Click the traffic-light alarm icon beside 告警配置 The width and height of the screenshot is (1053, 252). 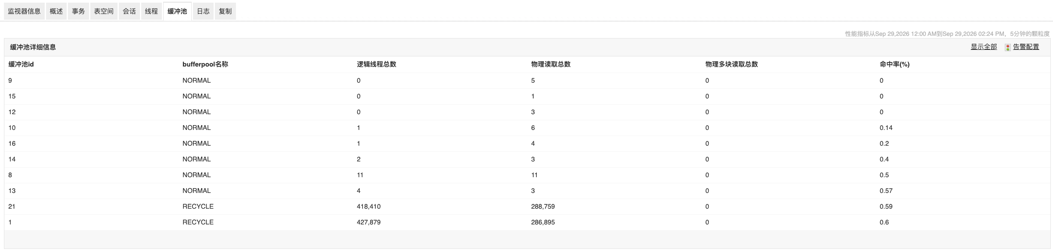pyautogui.click(x=1008, y=47)
